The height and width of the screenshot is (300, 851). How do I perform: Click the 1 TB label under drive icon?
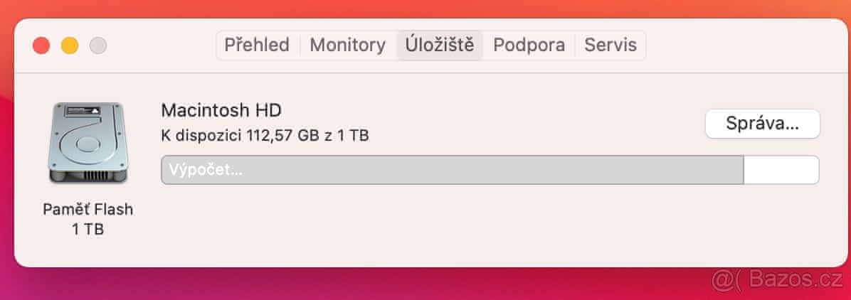88,230
